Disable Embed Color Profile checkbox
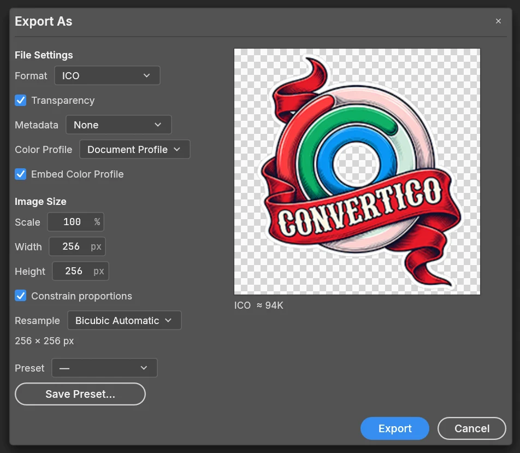This screenshot has height=453, width=520. tap(21, 174)
